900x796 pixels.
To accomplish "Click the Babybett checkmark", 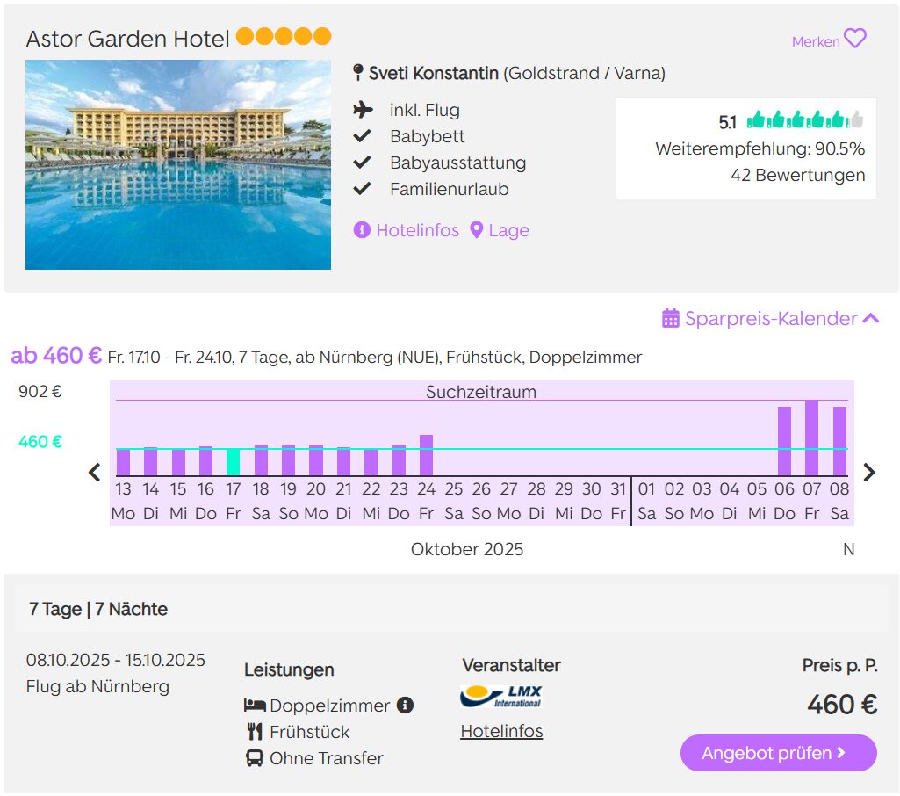I will [x=362, y=136].
